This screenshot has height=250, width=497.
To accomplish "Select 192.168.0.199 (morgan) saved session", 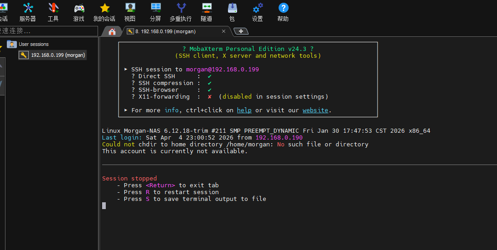I will point(52,55).
